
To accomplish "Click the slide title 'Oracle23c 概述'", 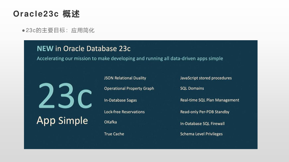I will pyautogui.click(x=46, y=14).
